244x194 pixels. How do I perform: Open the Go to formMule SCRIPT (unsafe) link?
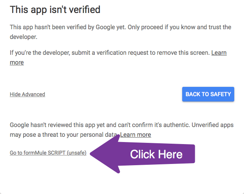coord(48,153)
